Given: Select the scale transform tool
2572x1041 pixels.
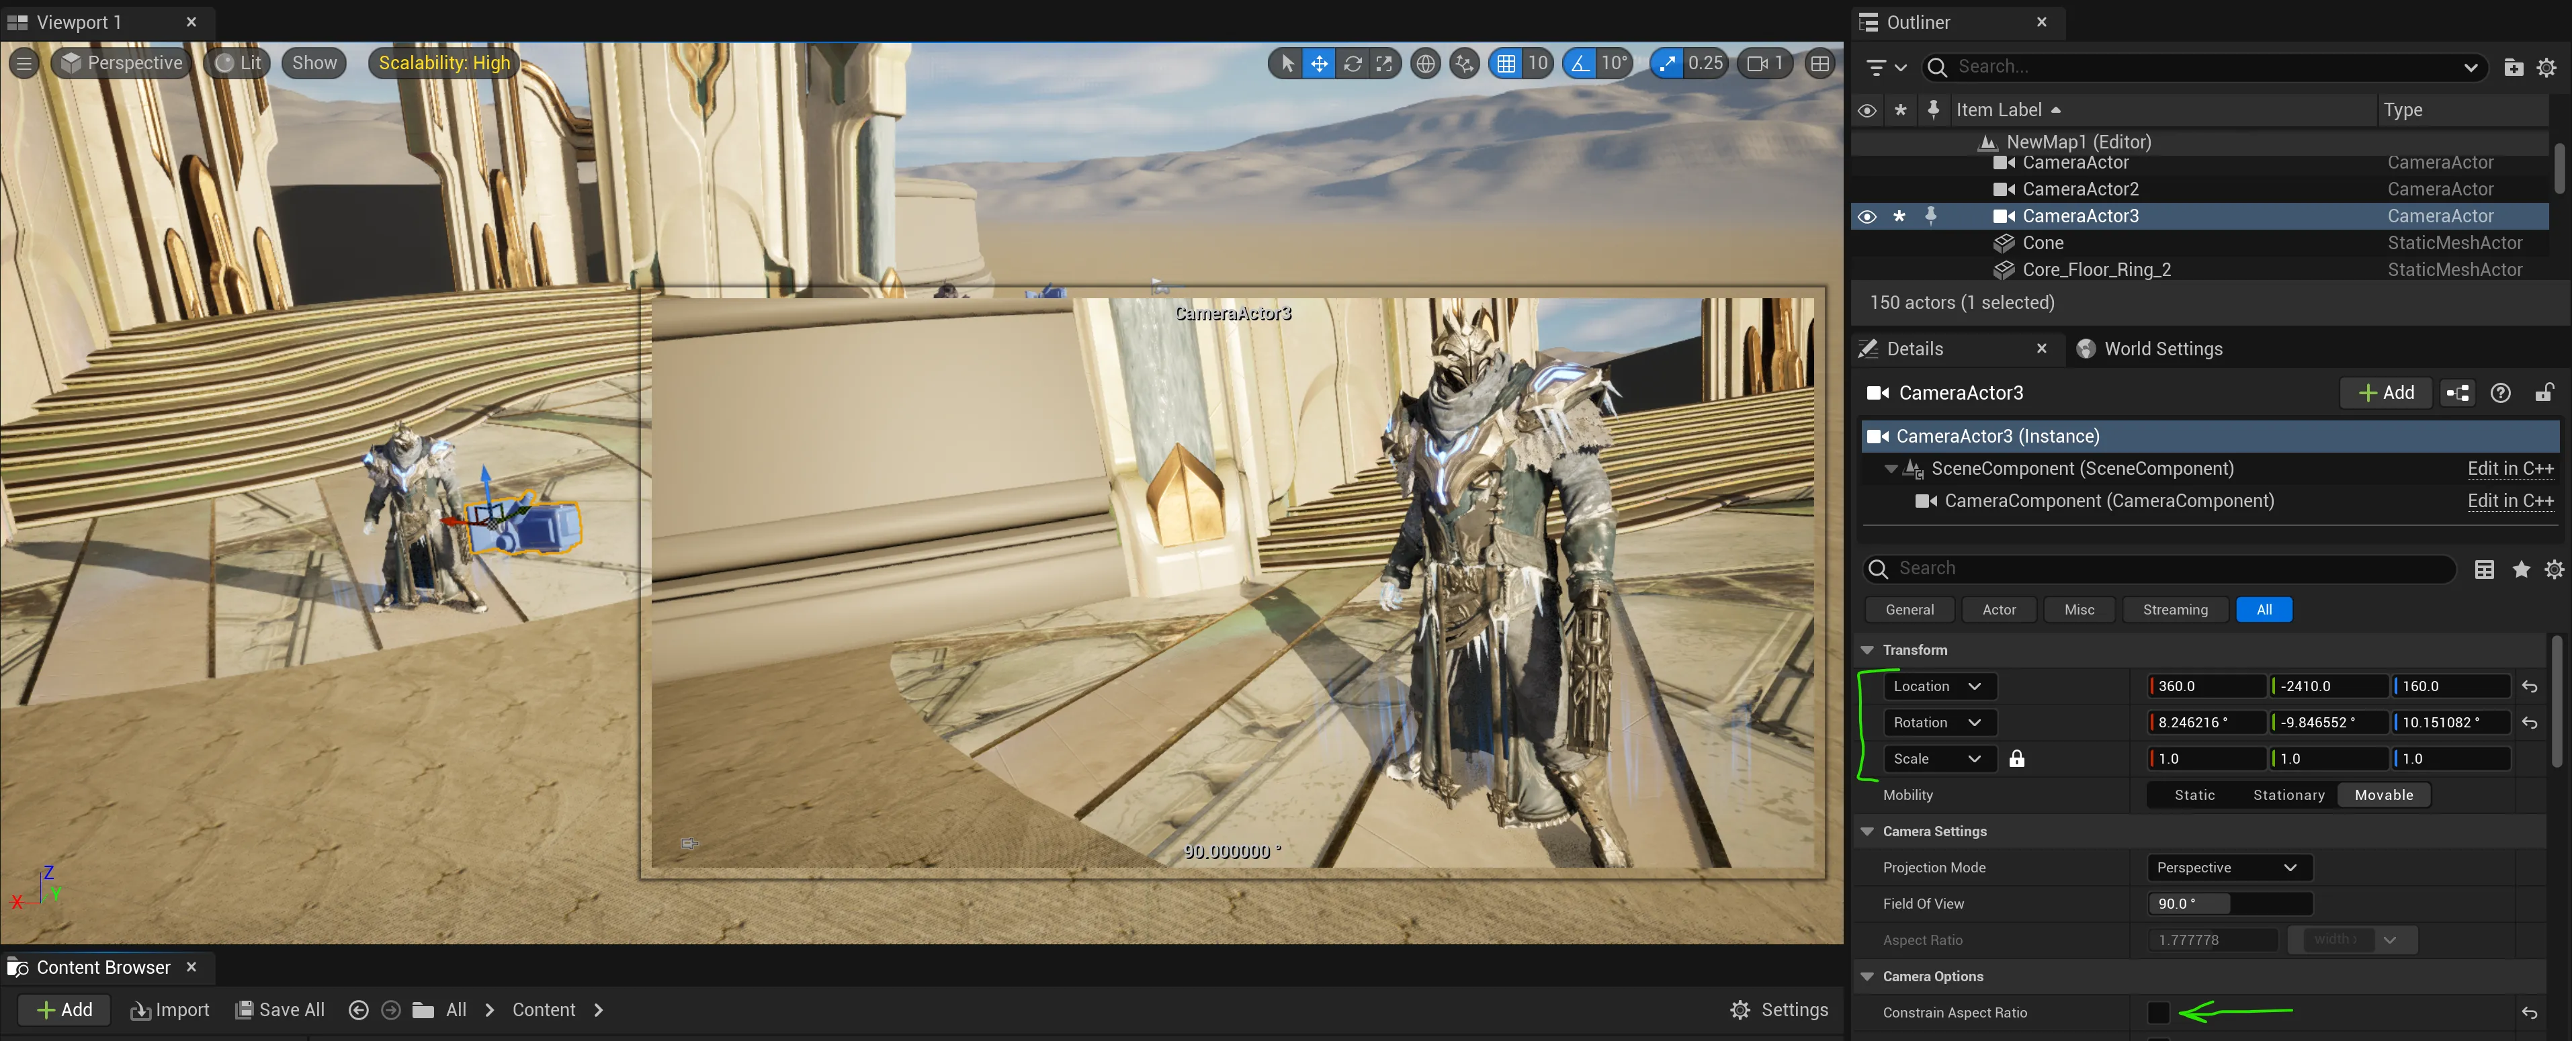Looking at the screenshot, I should point(1384,64).
